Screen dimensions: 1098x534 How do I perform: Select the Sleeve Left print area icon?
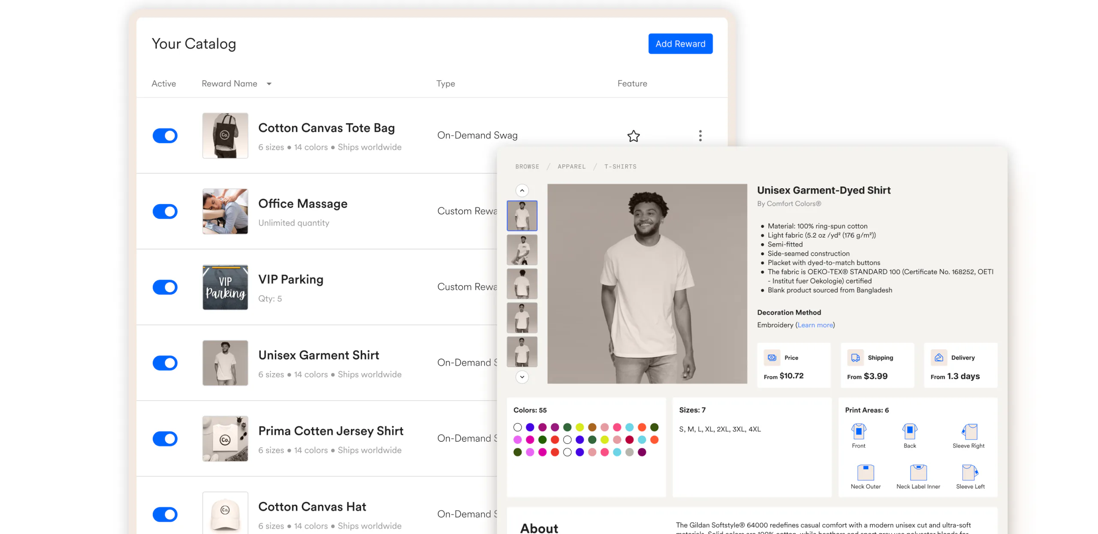[970, 472]
